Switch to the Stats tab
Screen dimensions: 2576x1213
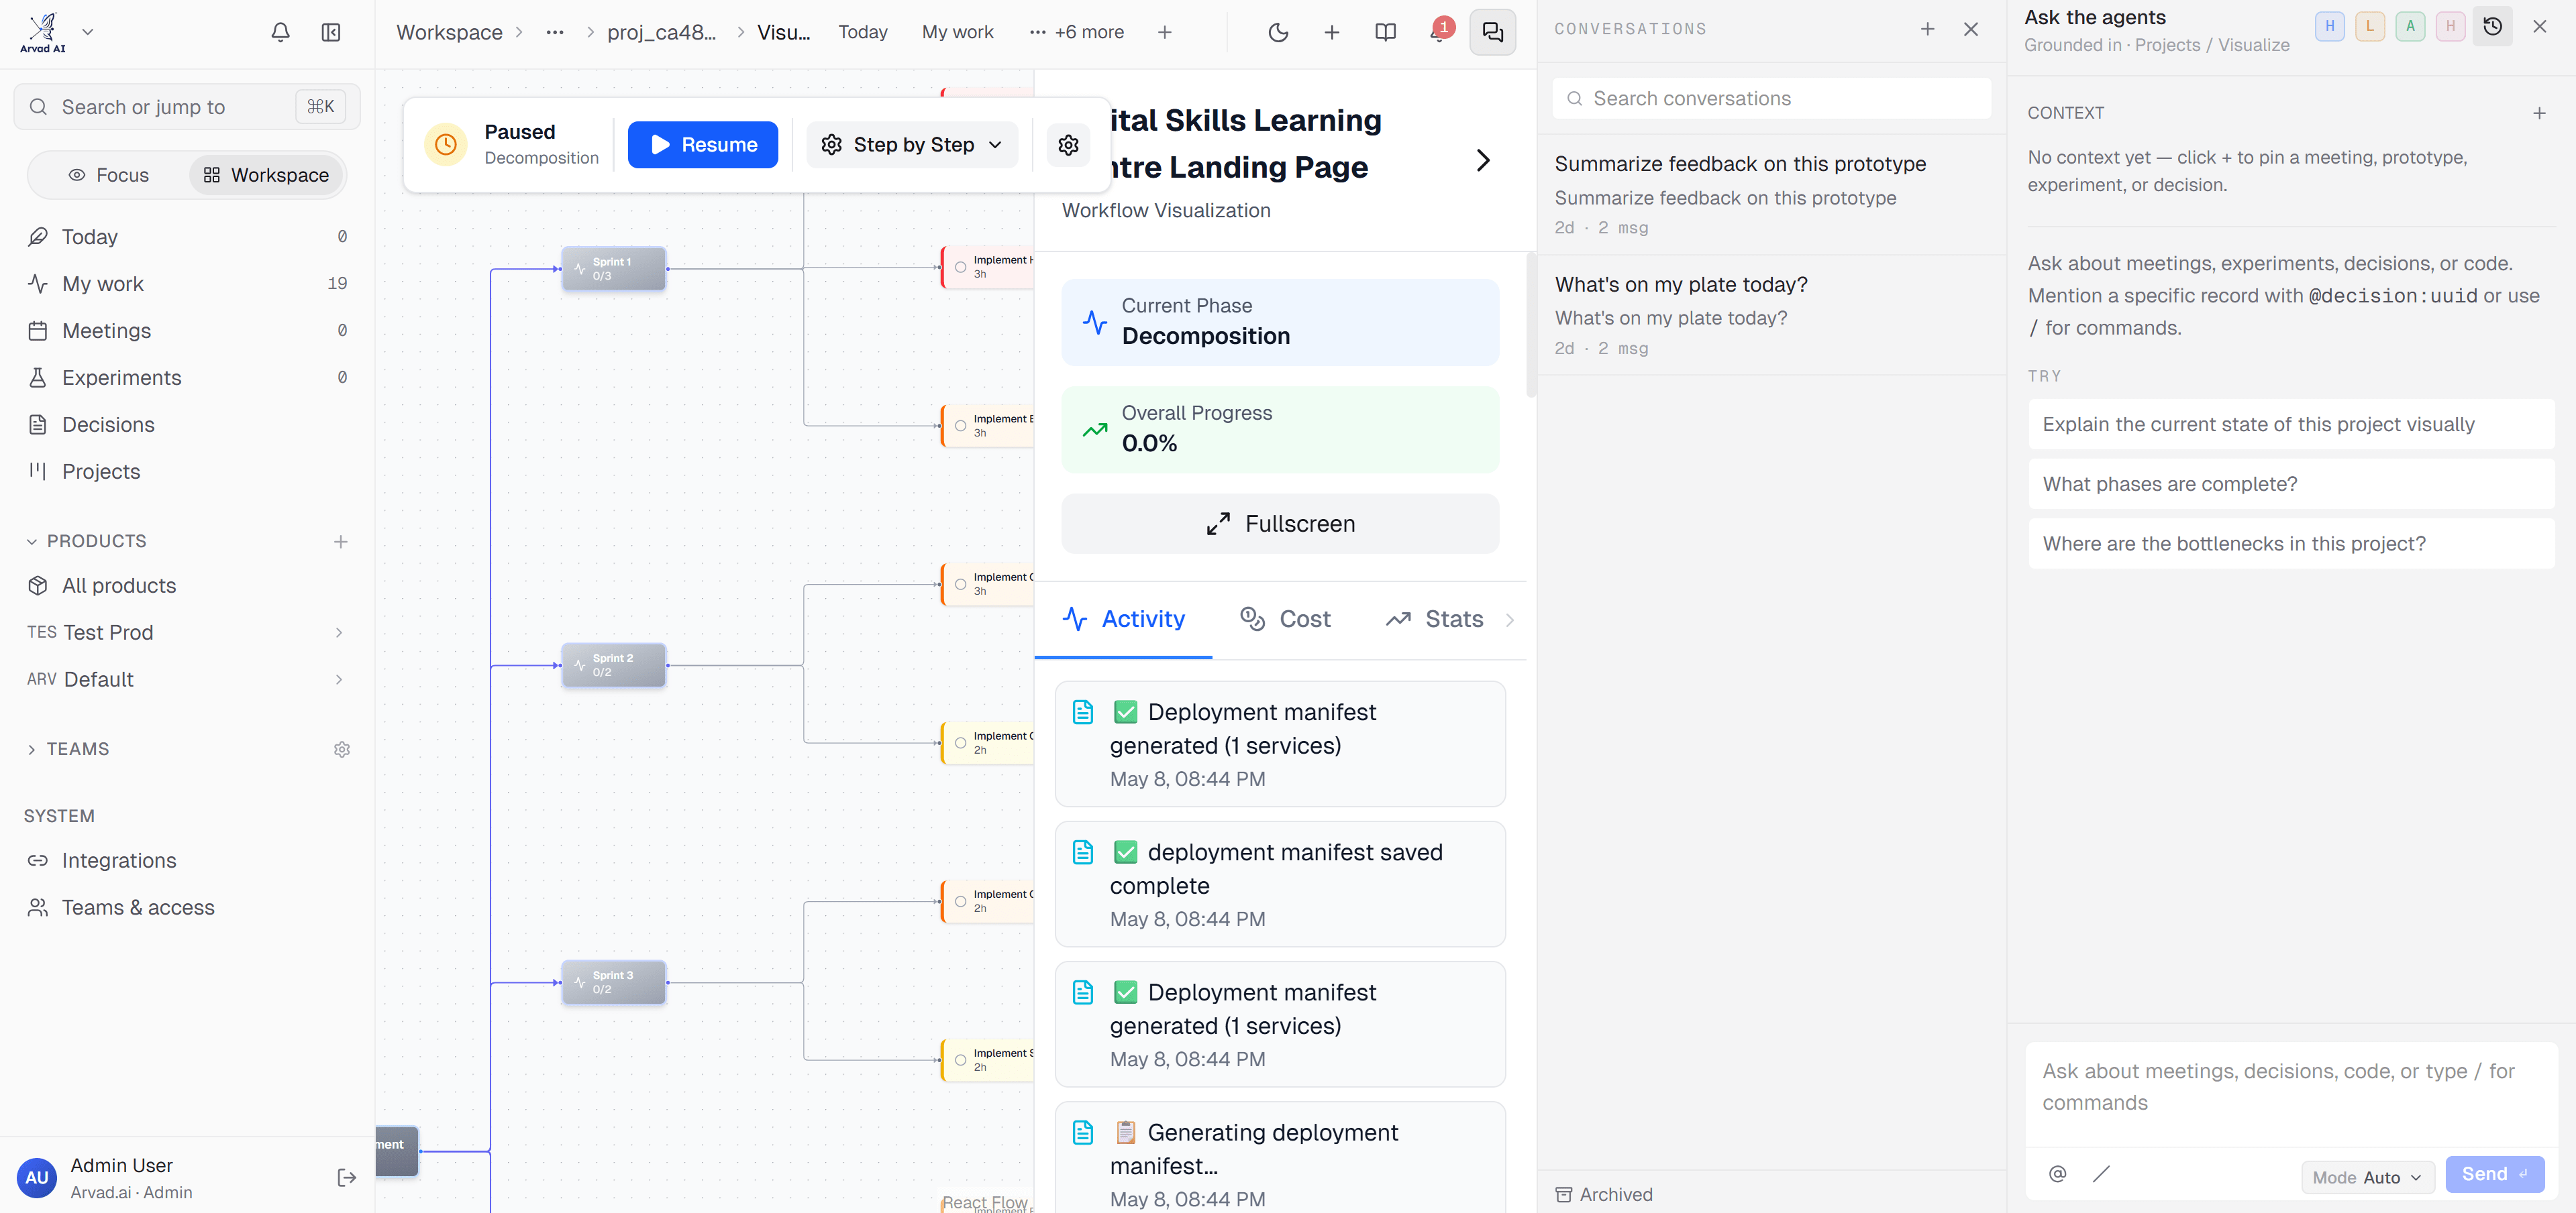point(1434,620)
